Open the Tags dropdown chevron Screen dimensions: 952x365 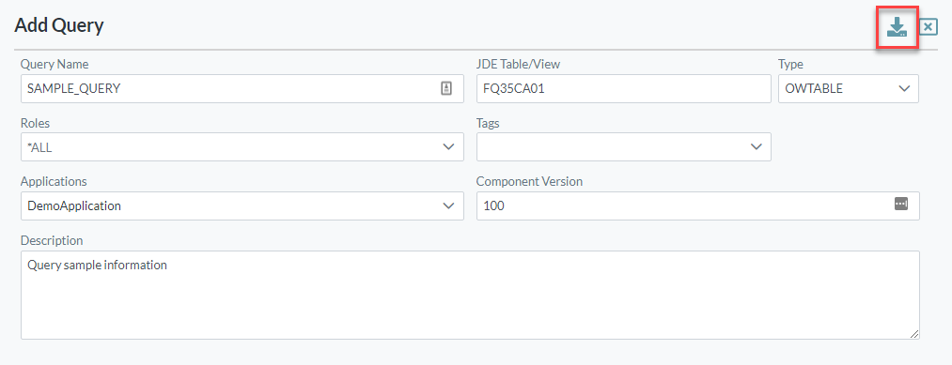757,146
